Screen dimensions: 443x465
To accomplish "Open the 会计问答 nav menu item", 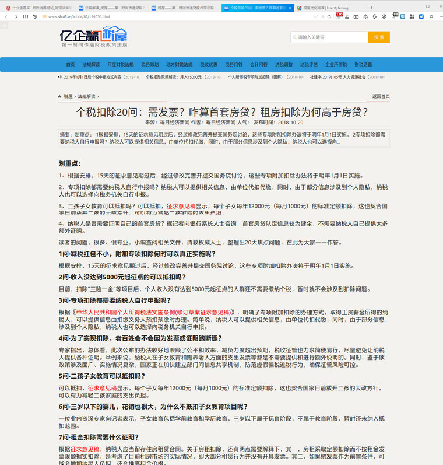I will [x=259, y=64].
